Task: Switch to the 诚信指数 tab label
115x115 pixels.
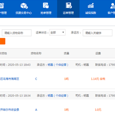Action: (91, 13)
